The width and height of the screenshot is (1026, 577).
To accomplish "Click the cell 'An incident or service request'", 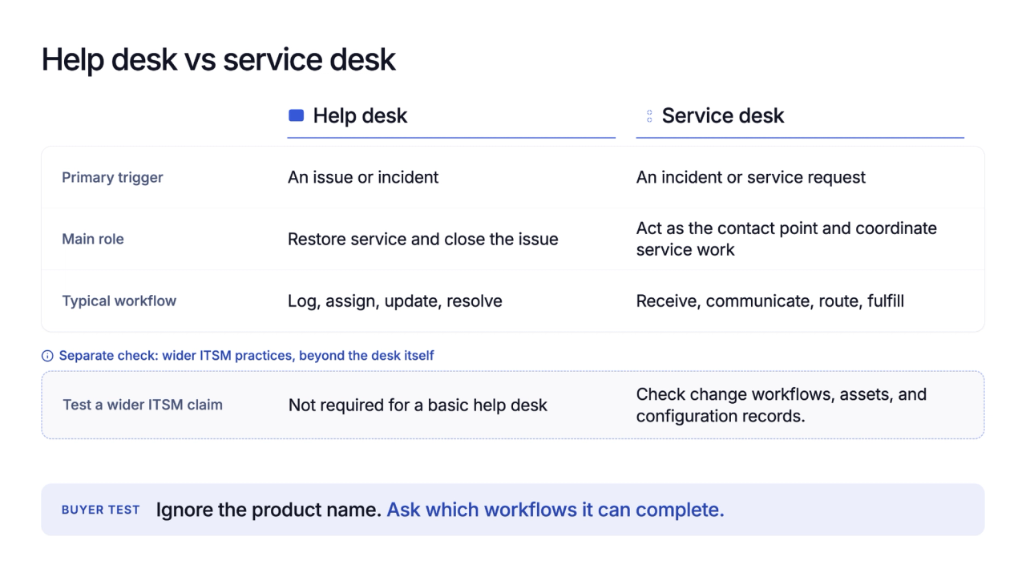I will click(751, 177).
